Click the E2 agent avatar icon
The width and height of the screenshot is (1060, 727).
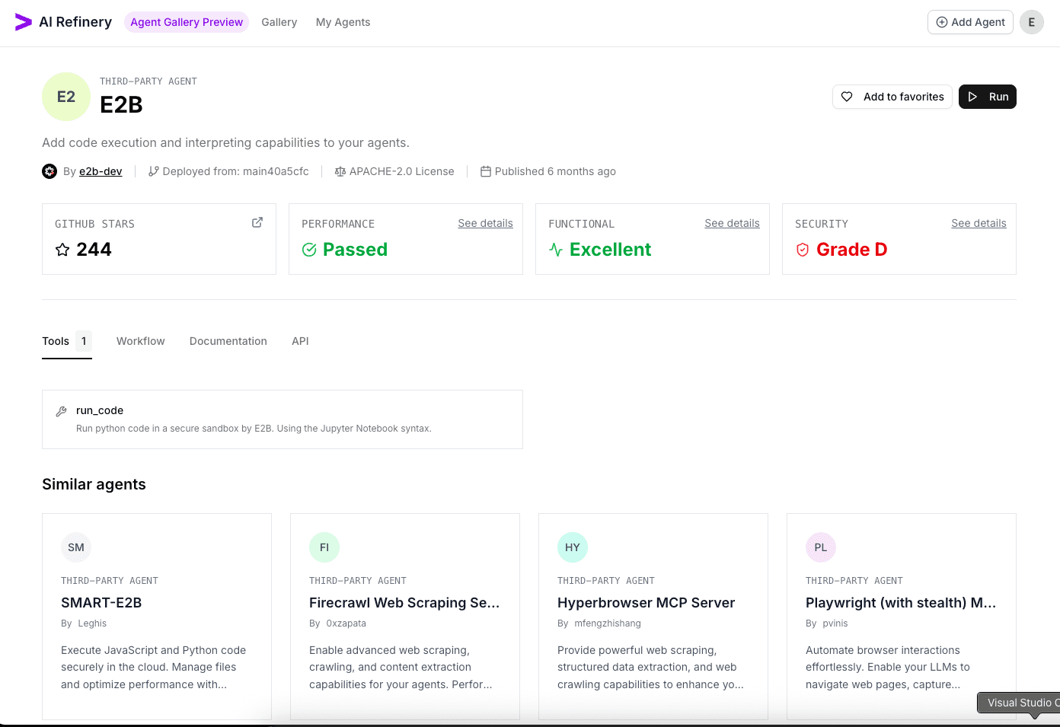click(x=65, y=97)
